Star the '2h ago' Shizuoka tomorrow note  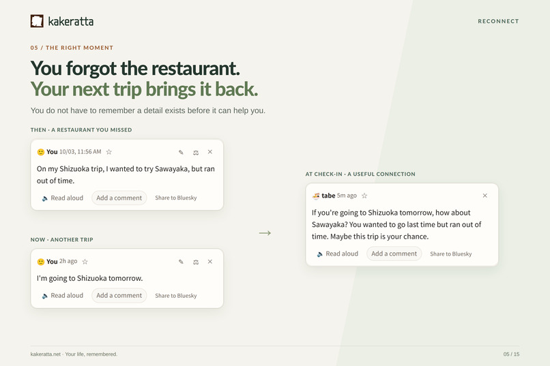coord(85,261)
